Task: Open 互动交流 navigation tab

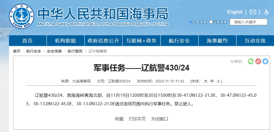Action: pos(255,41)
